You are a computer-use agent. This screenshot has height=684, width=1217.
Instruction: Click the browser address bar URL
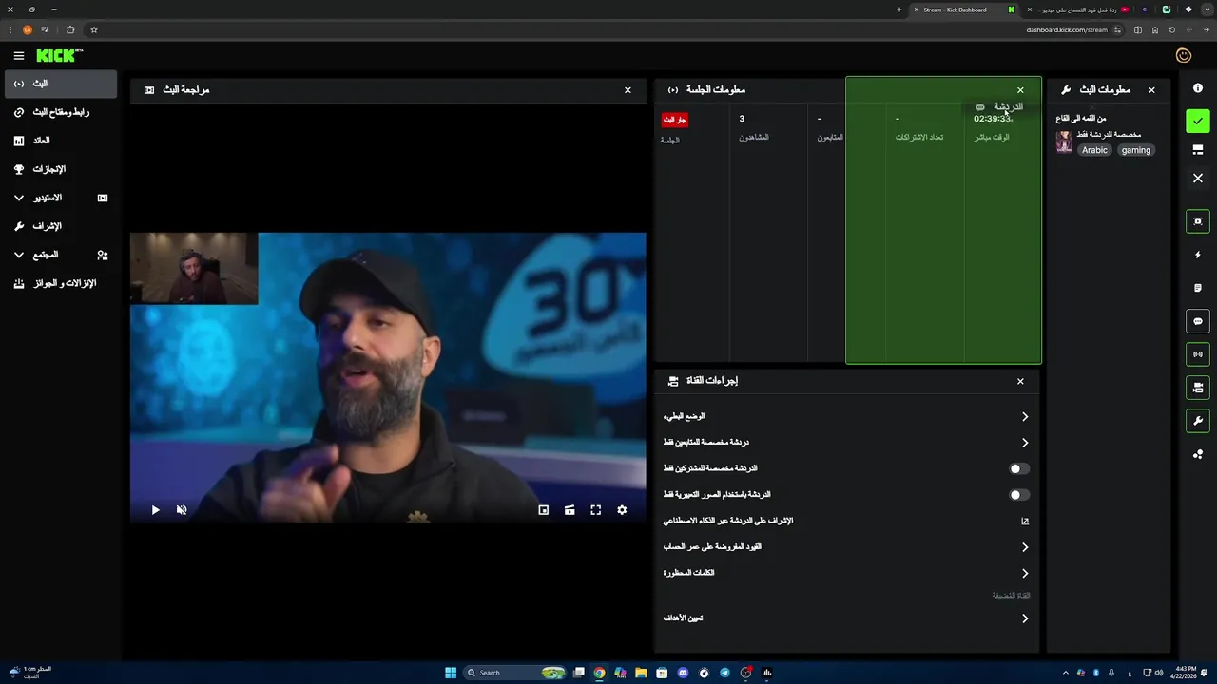[x=1067, y=29]
